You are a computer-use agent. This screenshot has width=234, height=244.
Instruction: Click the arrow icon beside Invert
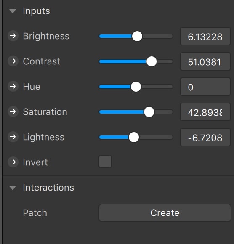point(13,162)
